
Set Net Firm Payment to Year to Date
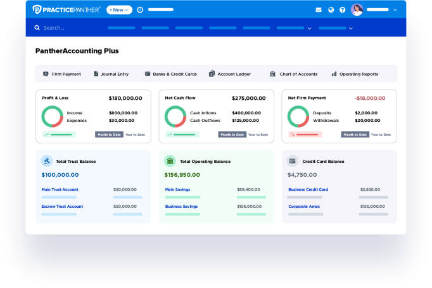pos(381,135)
